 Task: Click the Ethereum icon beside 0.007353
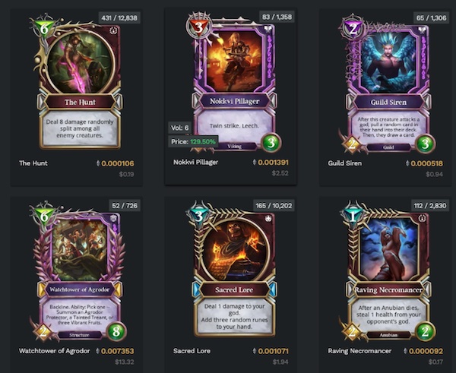(98, 351)
